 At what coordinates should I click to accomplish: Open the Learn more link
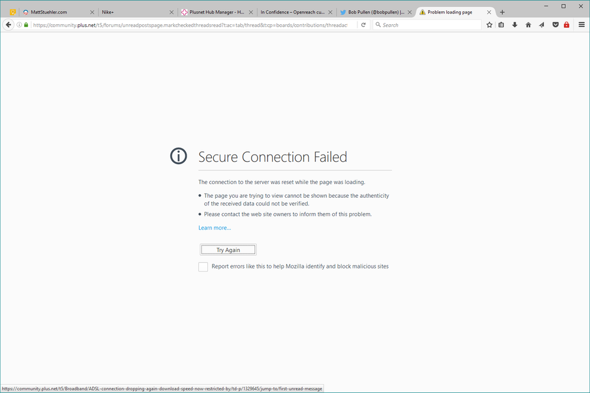(214, 228)
